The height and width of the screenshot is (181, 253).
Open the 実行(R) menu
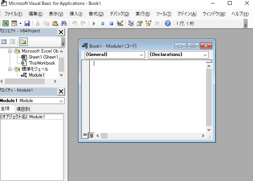click(x=143, y=14)
